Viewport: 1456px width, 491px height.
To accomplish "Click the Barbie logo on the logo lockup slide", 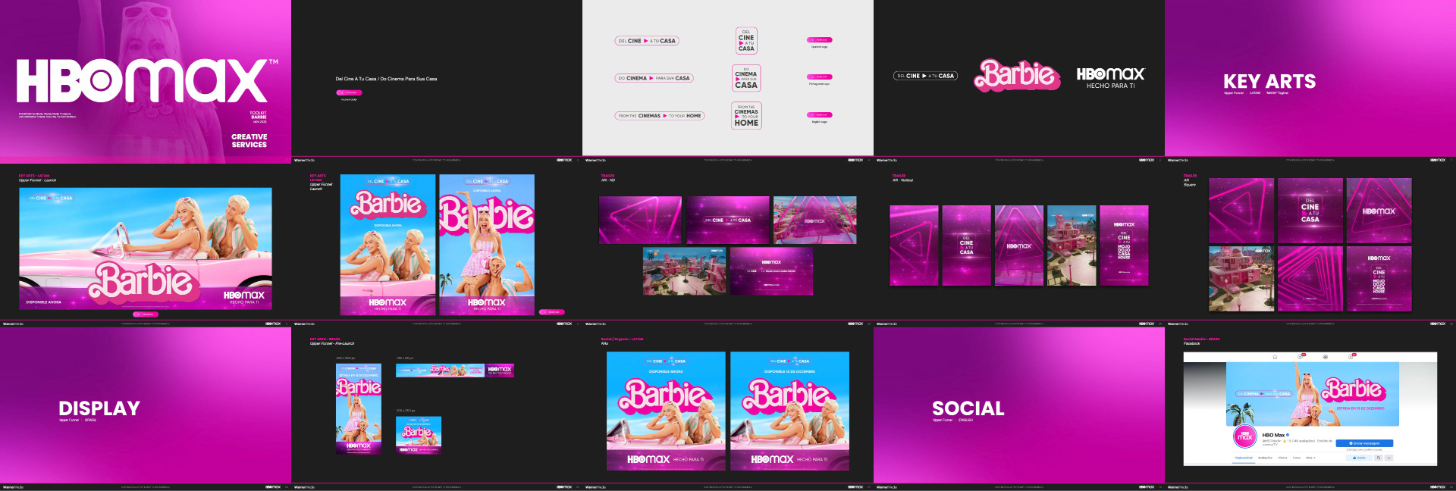I will 1017,75.
